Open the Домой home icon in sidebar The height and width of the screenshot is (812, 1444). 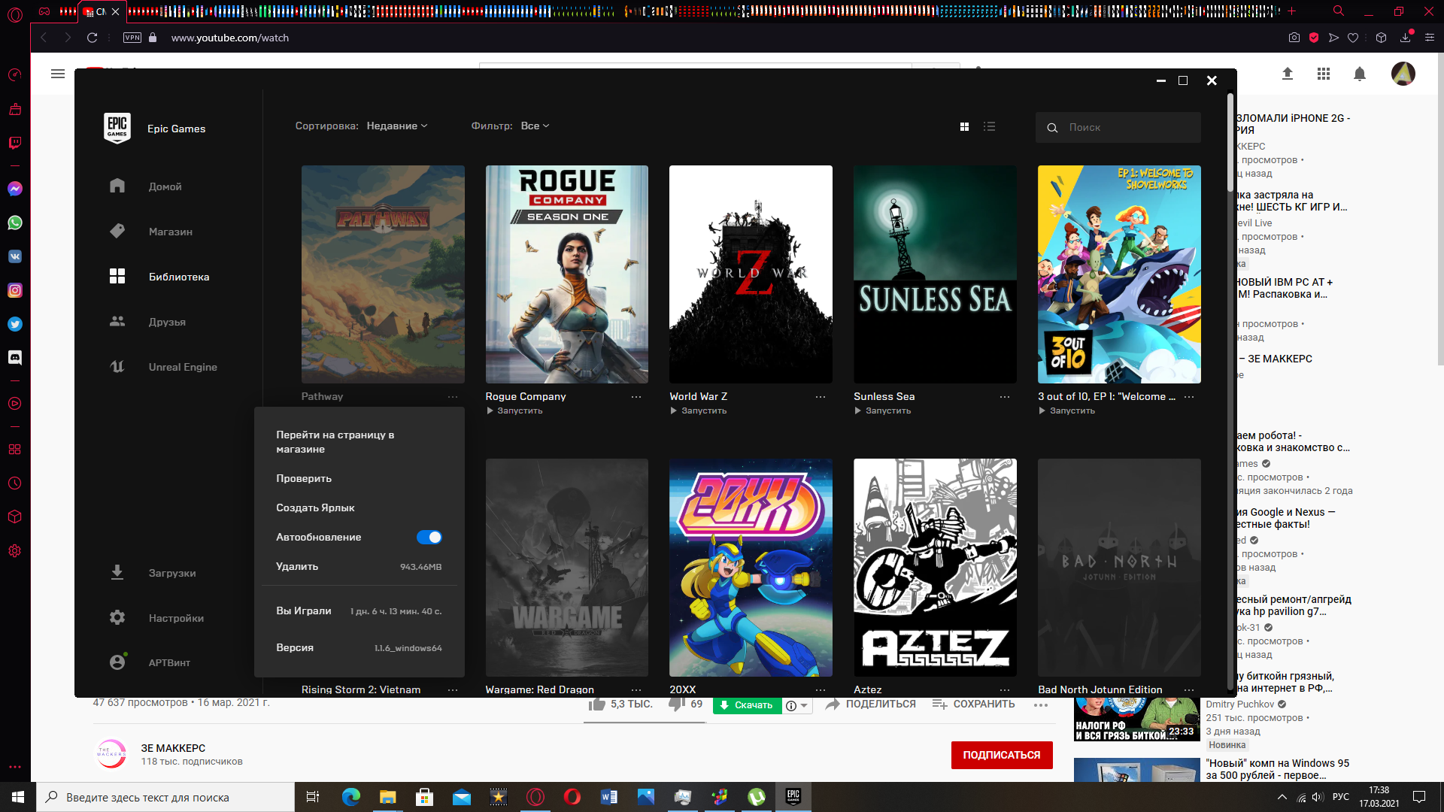pyautogui.click(x=117, y=186)
